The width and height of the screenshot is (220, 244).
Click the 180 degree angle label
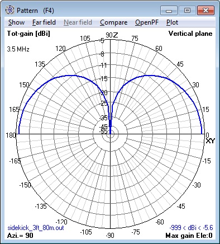point(11,135)
